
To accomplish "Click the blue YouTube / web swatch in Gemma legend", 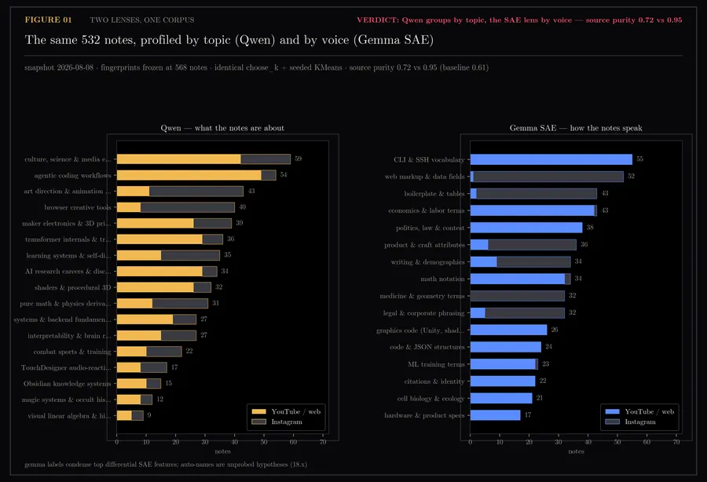I will click(x=612, y=411).
